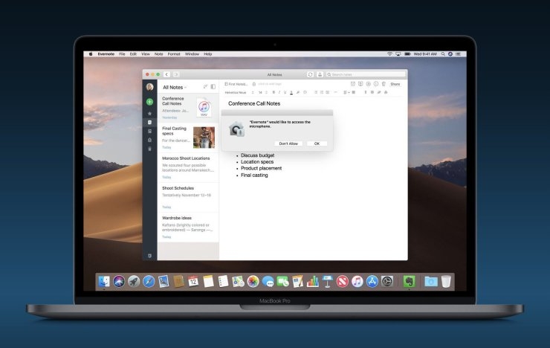Expand the All Notes dropdown header
Image resolution: width=550 pixels, height=348 pixels.
[x=175, y=87]
